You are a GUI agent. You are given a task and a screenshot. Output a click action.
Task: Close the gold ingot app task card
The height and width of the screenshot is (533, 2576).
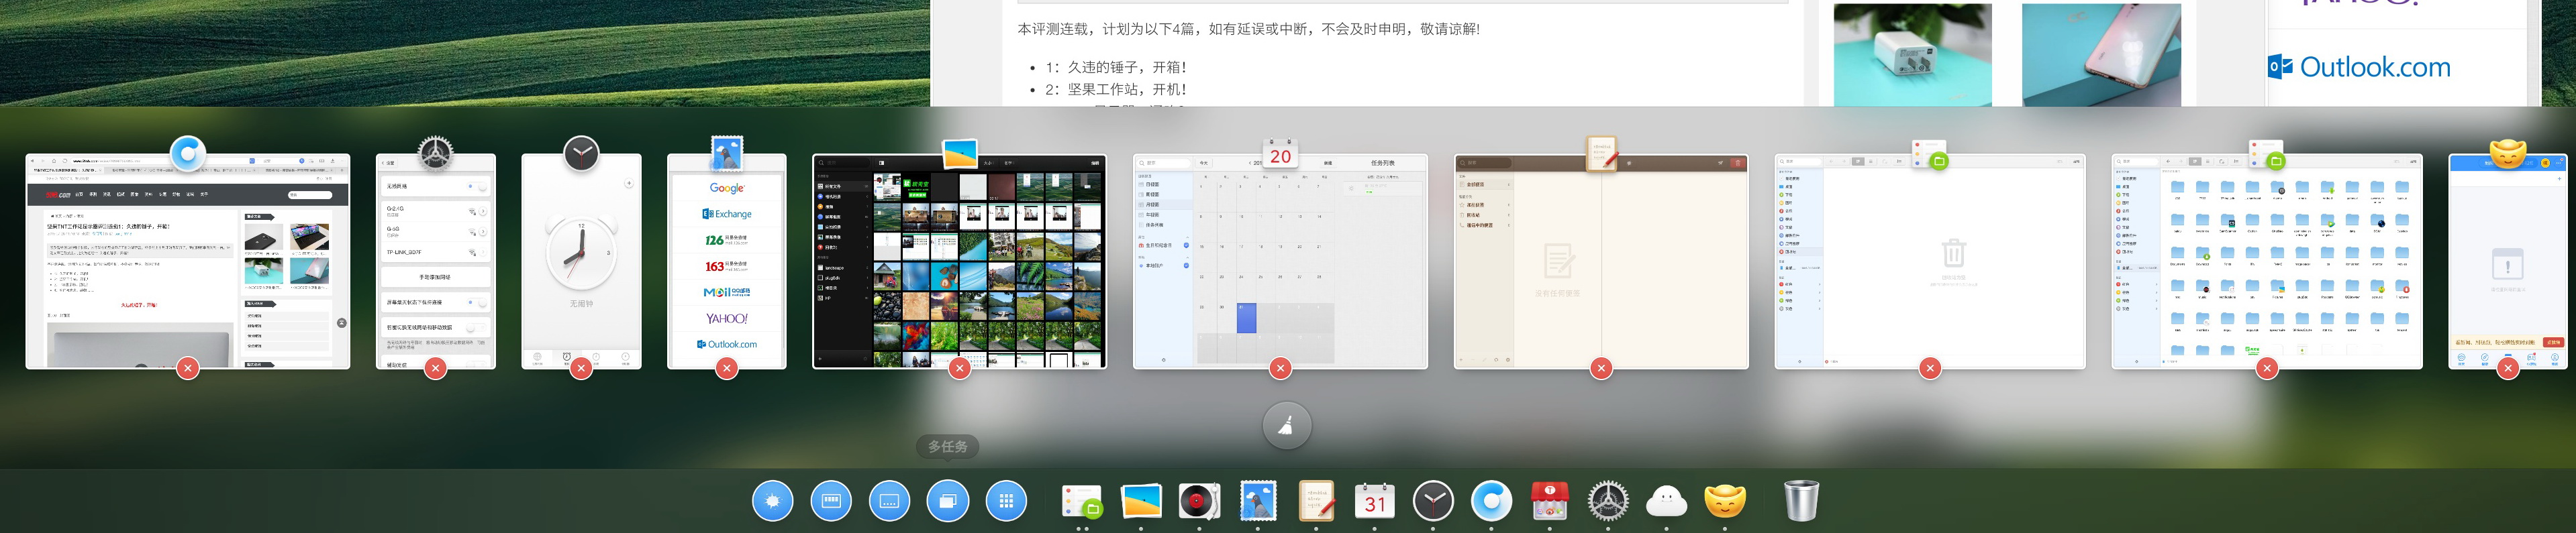pyautogui.click(x=2507, y=368)
